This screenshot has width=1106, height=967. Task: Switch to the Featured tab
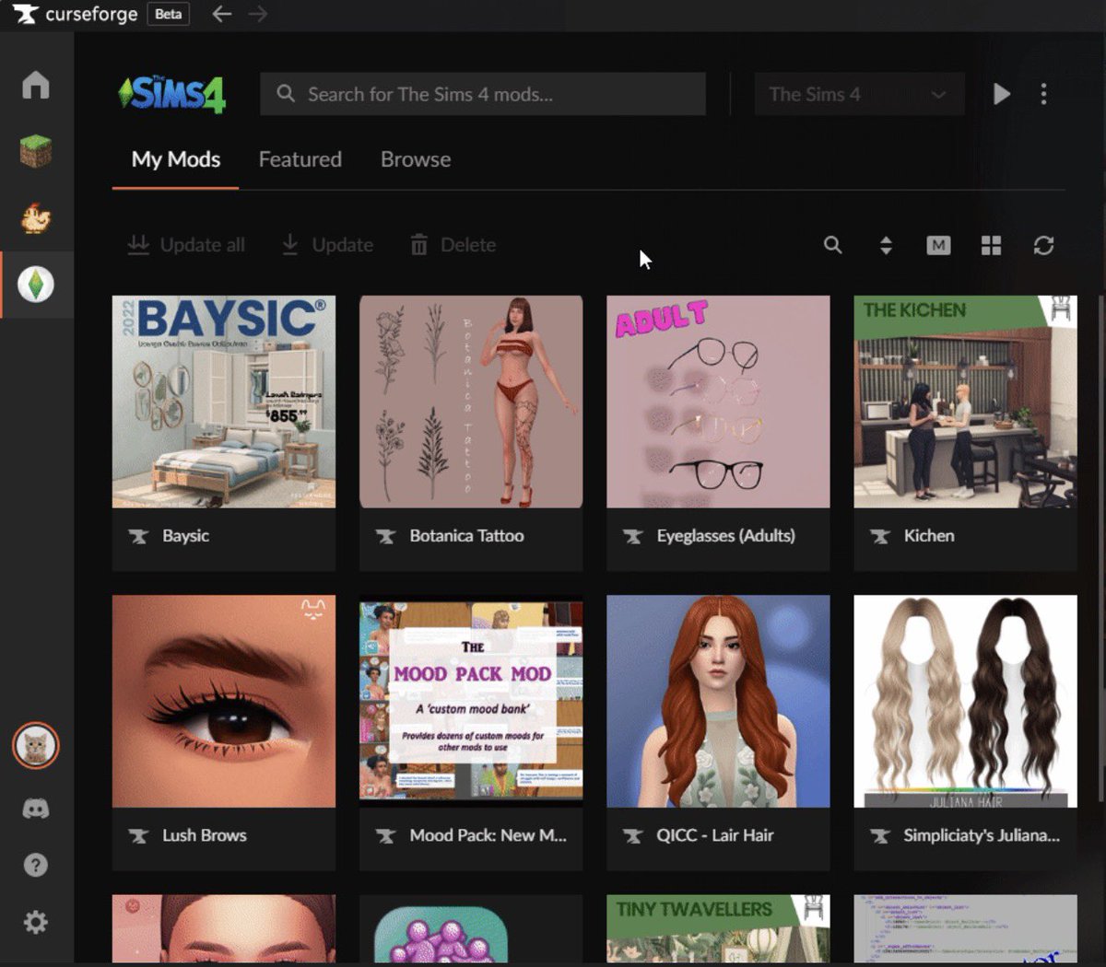tap(300, 159)
